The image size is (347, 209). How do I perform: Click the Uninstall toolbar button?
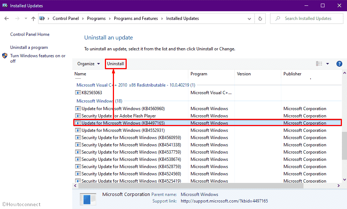115,64
